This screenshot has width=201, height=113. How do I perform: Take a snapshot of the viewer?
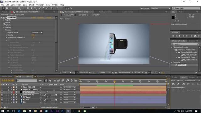point(90,73)
